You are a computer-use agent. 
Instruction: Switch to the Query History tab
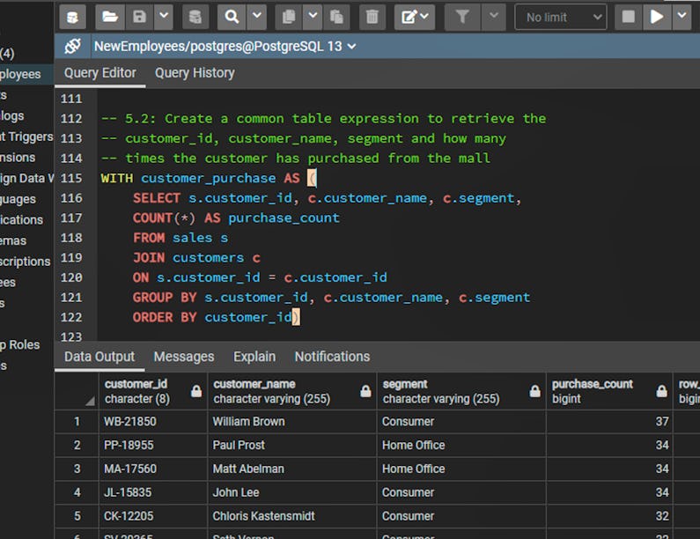tap(195, 73)
